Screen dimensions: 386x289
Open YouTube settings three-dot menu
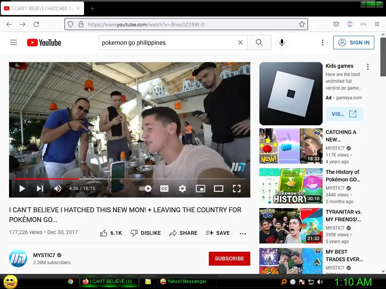coord(323,43)
